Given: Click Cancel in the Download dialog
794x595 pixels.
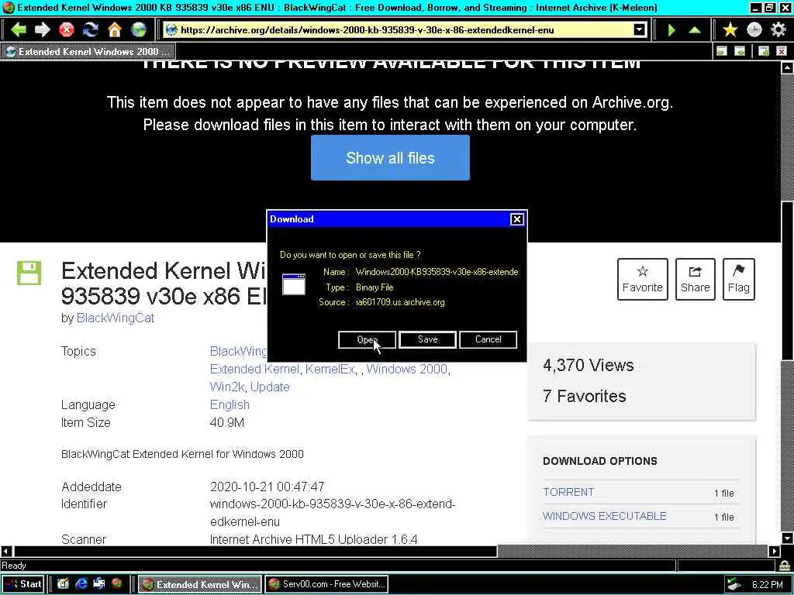Looking at the screenshot, I should coord(488,339).
